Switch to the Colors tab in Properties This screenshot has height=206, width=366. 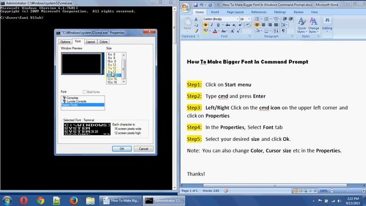104,42
